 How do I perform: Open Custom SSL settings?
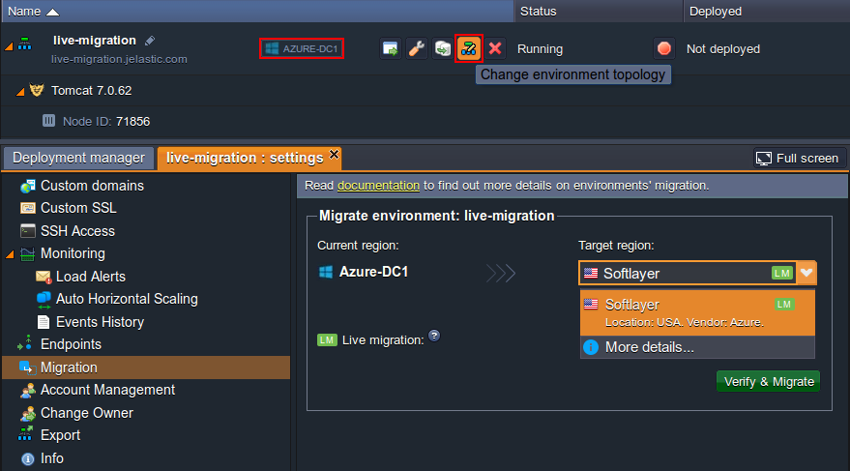[x=78, y=208]
